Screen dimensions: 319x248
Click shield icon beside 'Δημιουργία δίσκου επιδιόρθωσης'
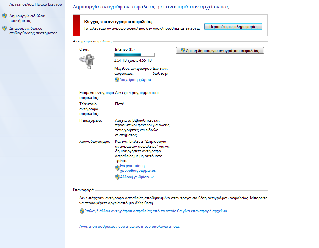5,28
